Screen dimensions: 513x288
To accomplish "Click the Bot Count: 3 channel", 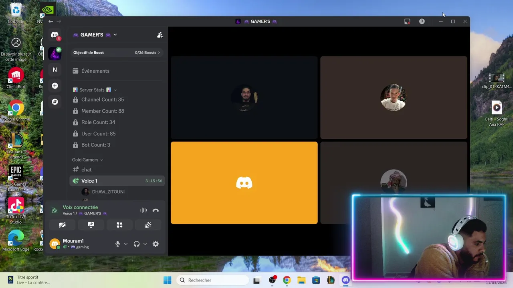I will 116,145.
